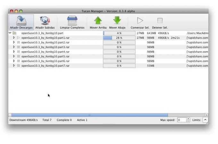
Task: Click the 55MB size of part7.rar
Action: [151, 66]
